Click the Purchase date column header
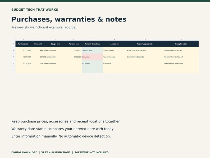This screenshot has height=158, width=210. [23, 44]
